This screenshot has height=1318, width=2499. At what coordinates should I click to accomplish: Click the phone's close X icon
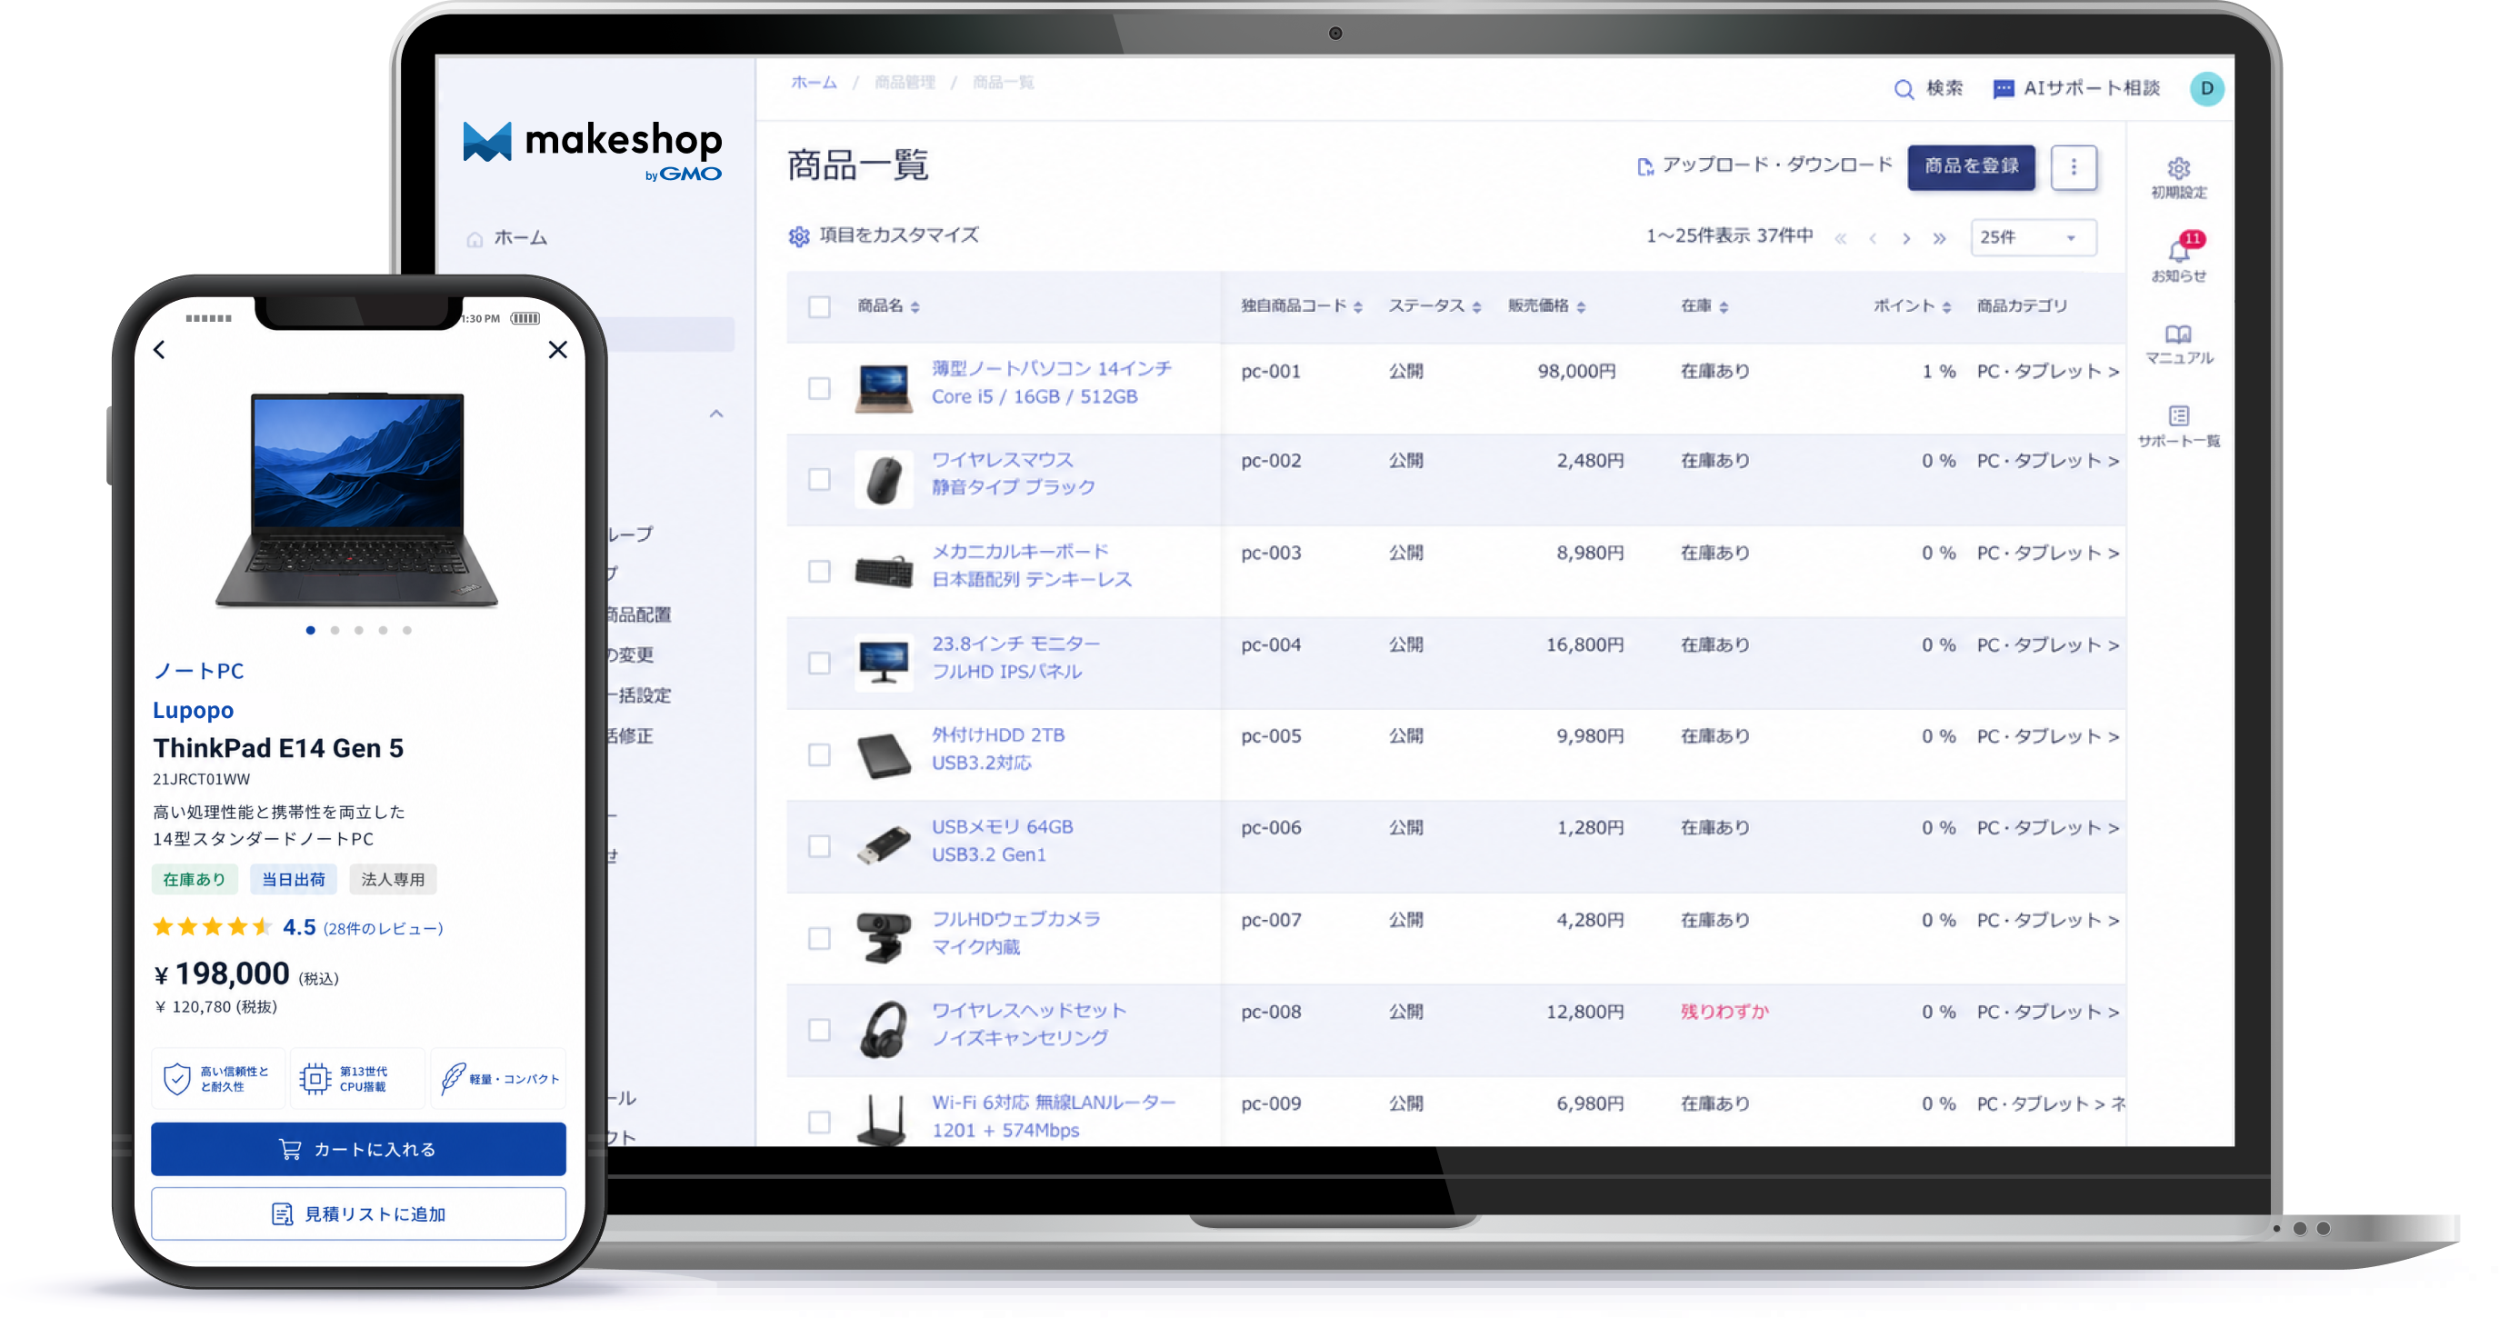tap(558, 349)
